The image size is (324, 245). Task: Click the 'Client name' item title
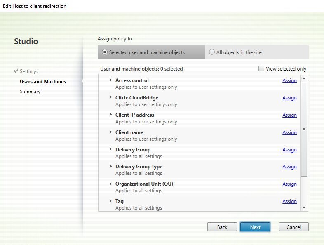[129, 132]
